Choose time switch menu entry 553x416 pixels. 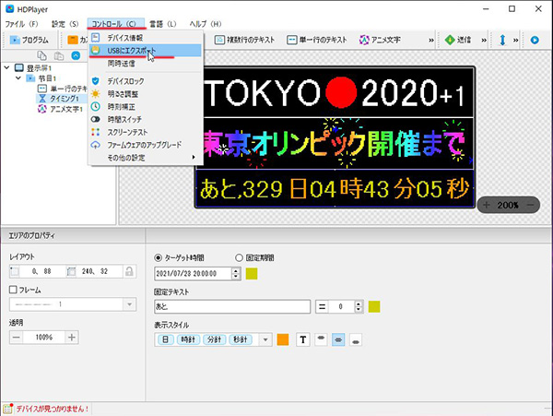[146, 119]
